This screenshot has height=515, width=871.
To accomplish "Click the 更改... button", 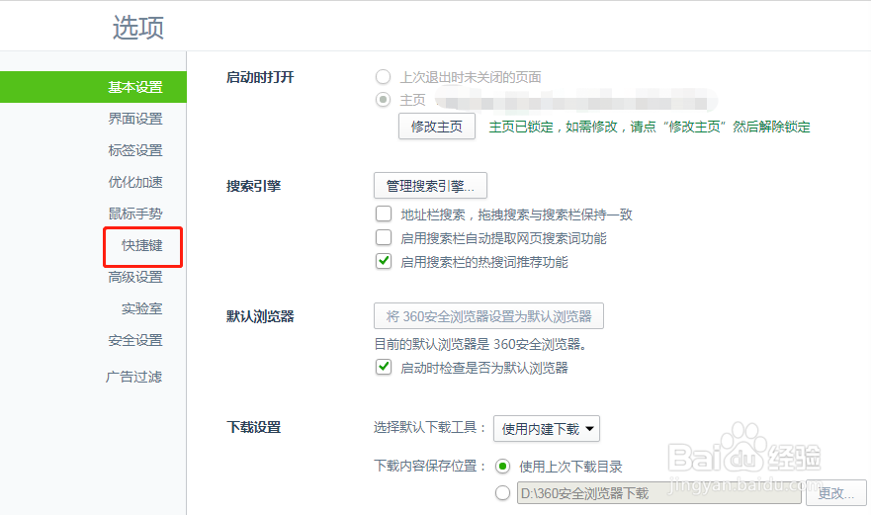I will click(x=836, y=493).
